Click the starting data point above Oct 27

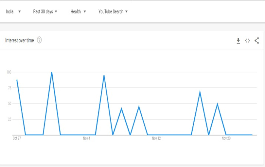[x=17, y=80]
